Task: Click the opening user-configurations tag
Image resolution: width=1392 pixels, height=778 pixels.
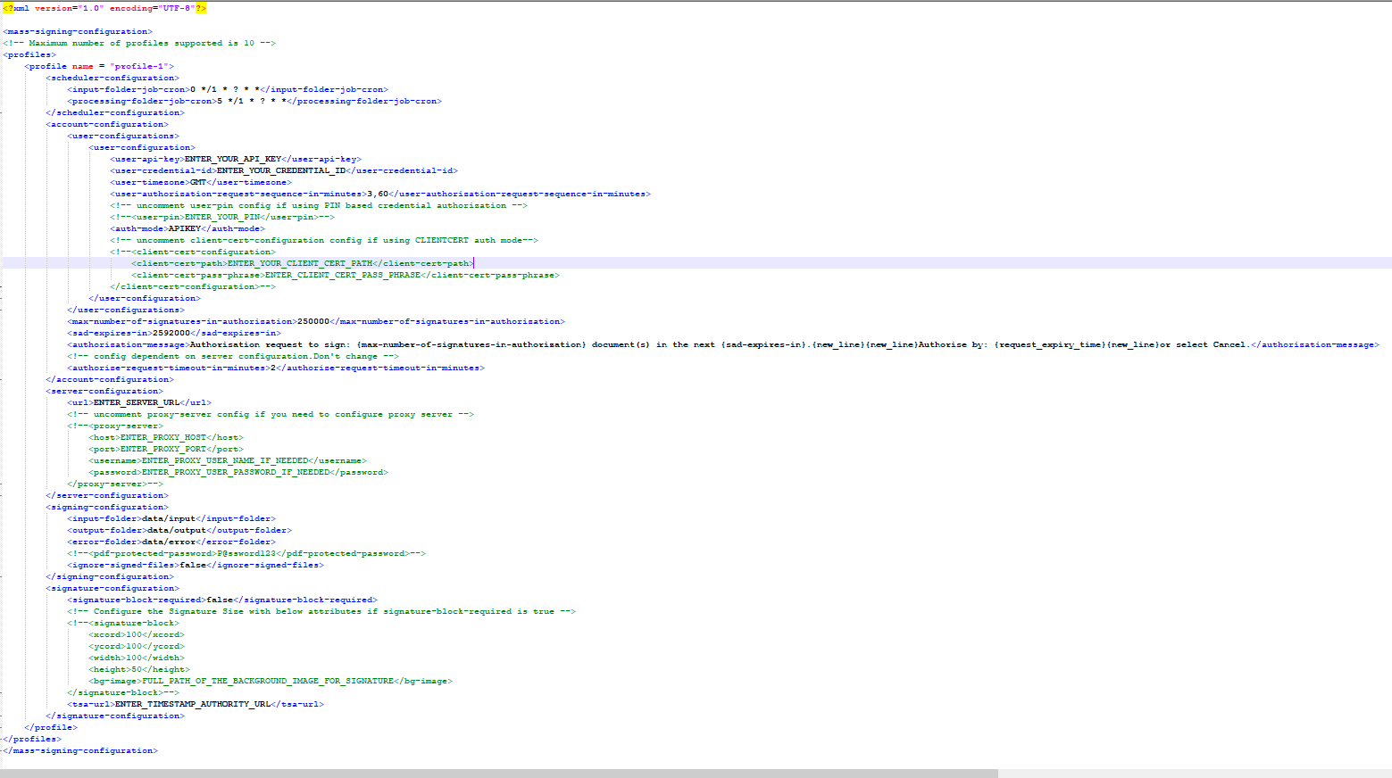Action: (x=123, y=136)
